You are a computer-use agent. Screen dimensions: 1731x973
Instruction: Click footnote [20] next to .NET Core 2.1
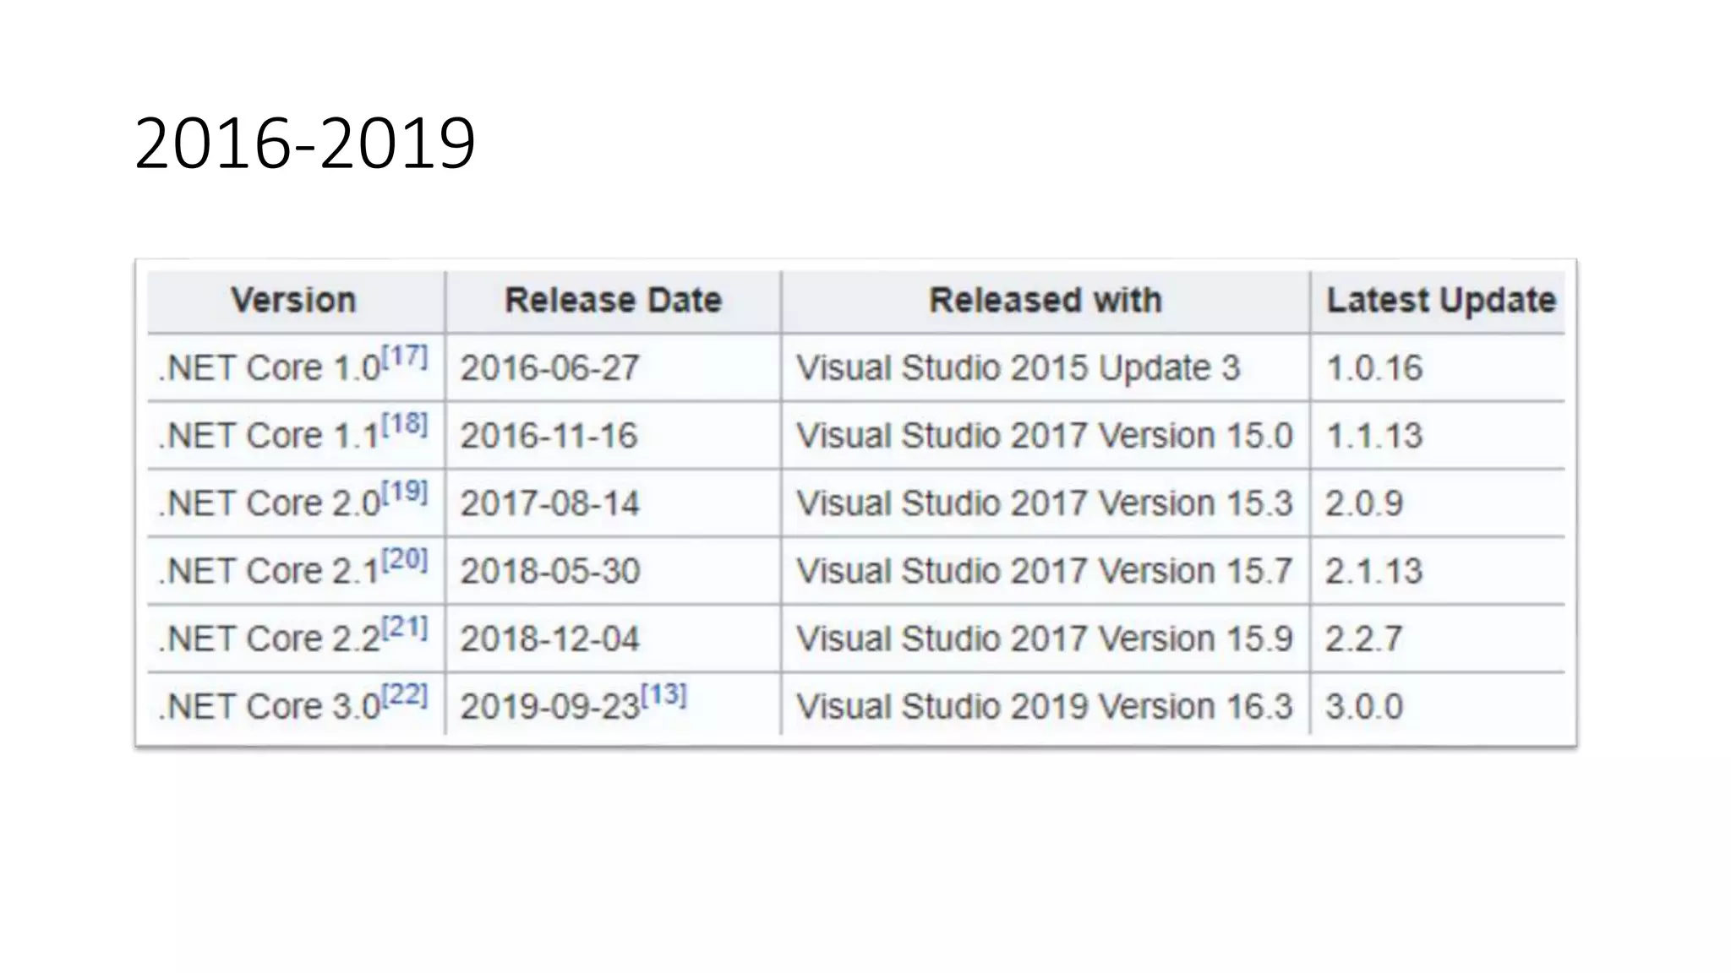(405, 559)
